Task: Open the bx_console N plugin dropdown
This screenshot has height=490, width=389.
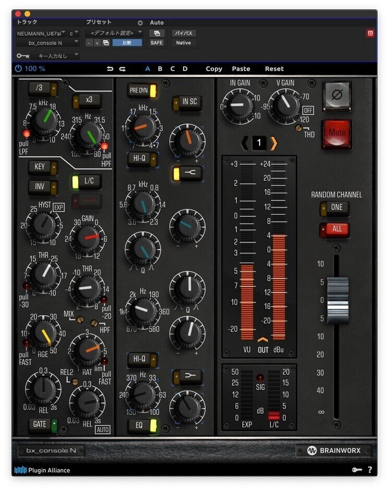Action: pyautogui.click(x=47, y=43)
